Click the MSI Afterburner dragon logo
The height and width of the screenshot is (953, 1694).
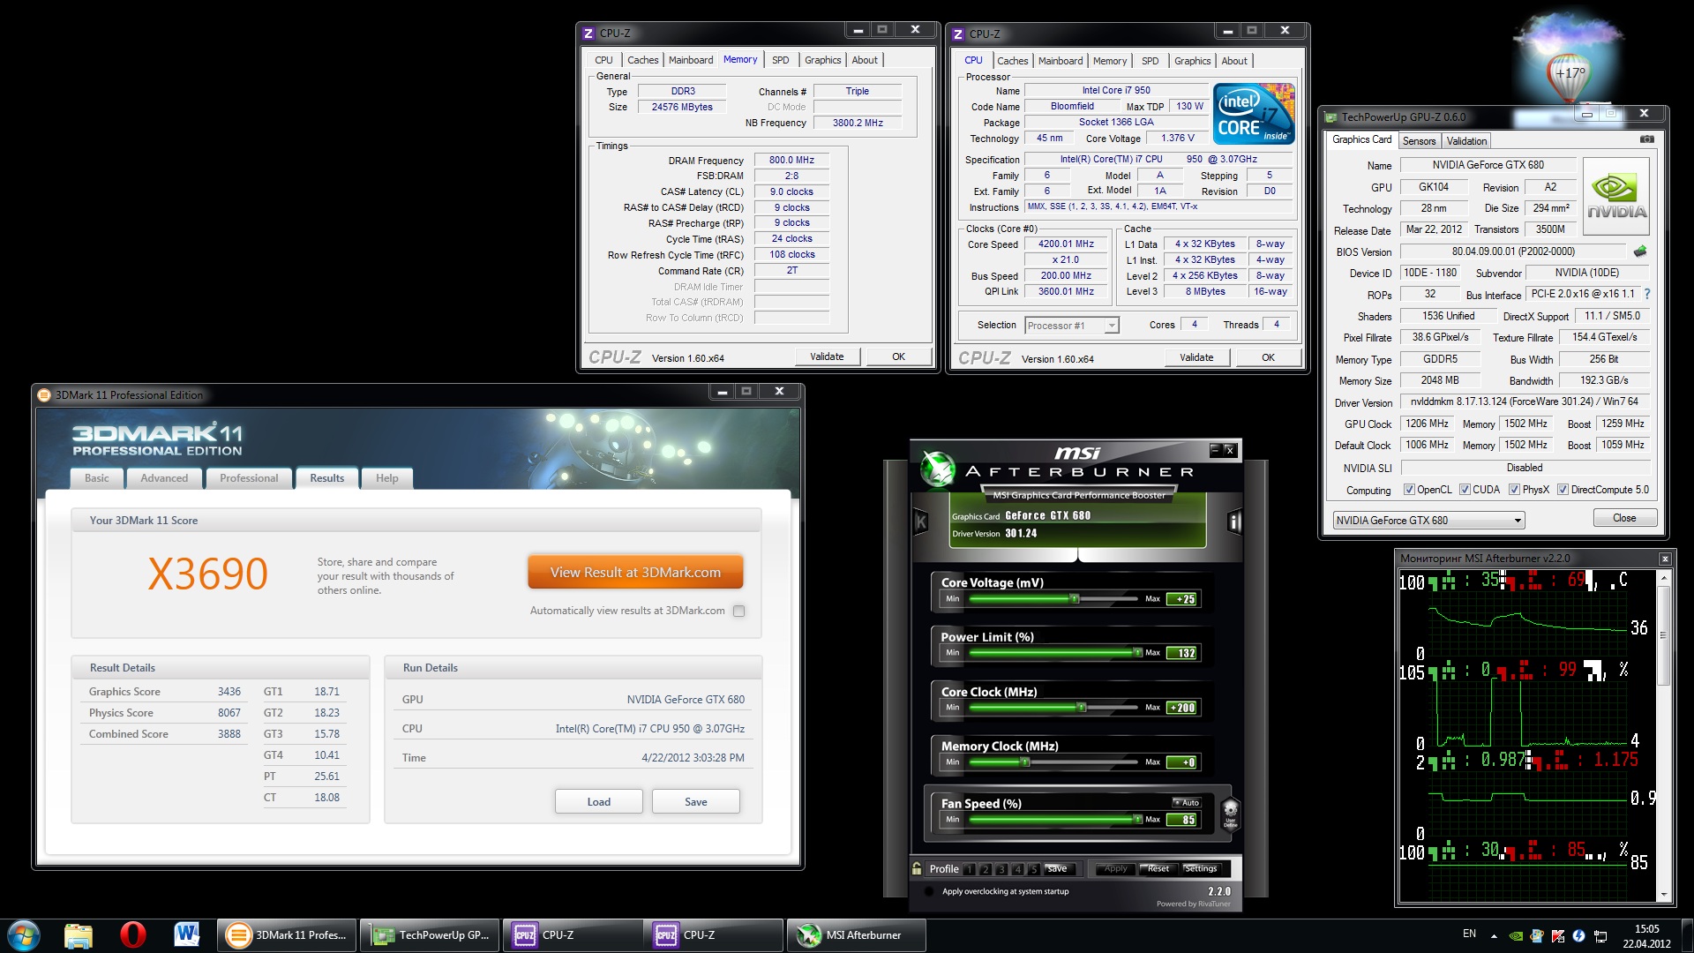[937, 469]
